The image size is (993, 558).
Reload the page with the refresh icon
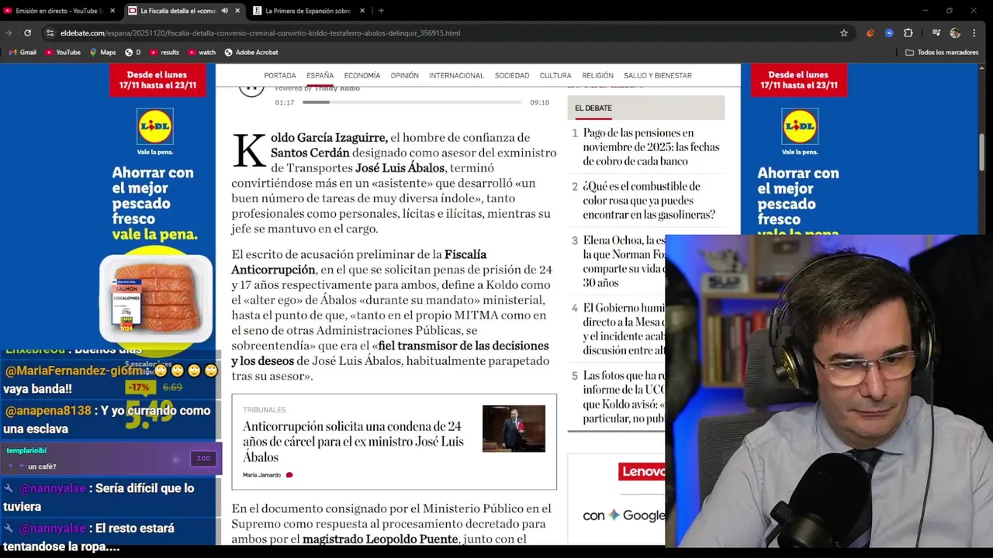click(x=27, y=33)
